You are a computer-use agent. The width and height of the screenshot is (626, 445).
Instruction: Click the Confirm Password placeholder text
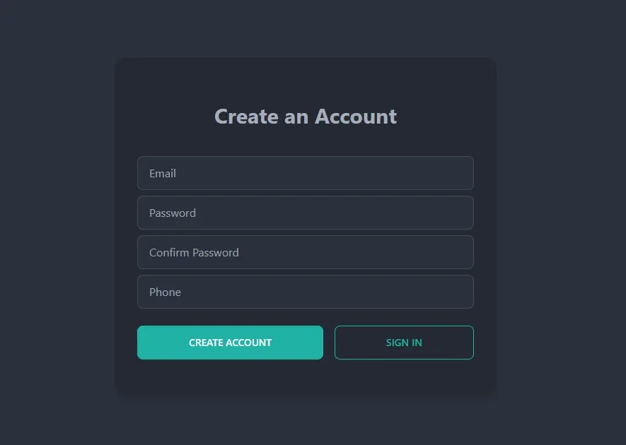[x=194, y=252]
